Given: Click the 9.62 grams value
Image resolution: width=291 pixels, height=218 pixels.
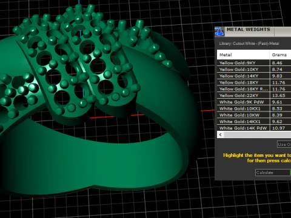Looking at the screenshot, I should pos(277,122).
